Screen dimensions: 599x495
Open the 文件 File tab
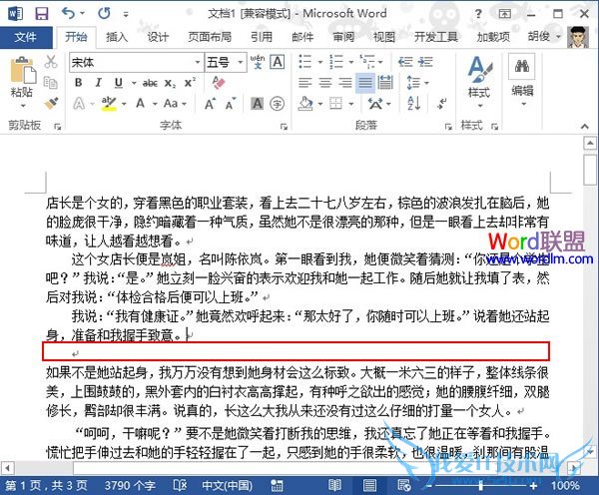click(26, 37)
